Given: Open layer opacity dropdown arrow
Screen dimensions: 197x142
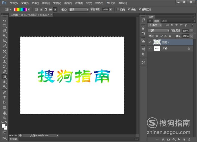Looking at the screenshot, I should [191, 31].
